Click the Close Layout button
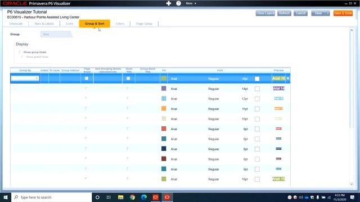 265,13
